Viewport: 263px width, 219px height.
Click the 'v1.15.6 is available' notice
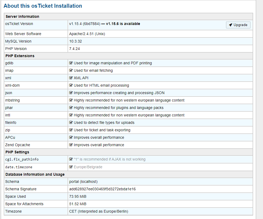point(123,24)
